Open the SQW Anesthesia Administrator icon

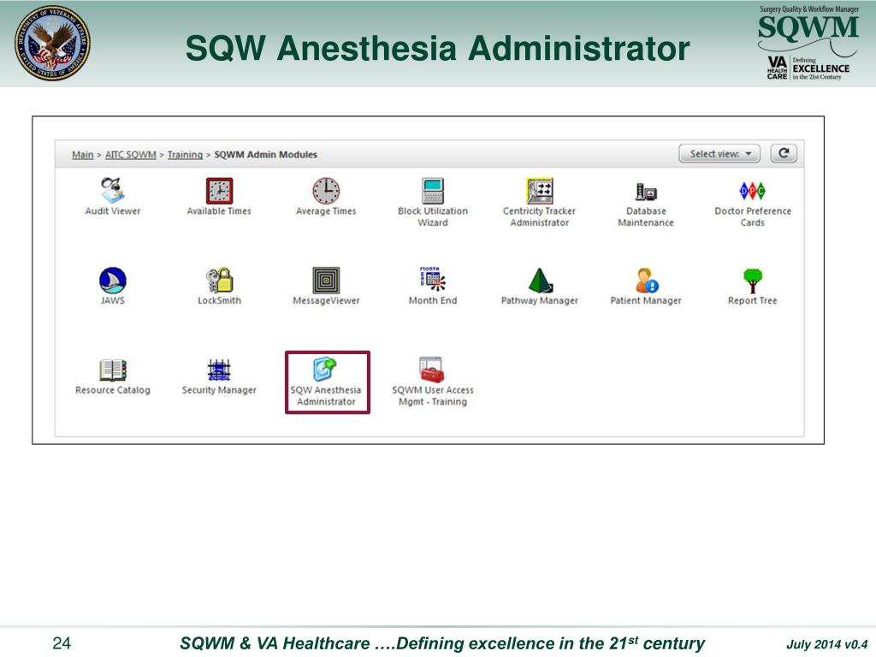pyautogui.click(x=325, y=369)
